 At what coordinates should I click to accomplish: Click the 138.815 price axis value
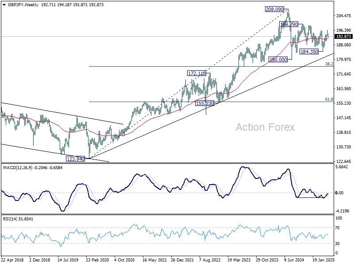click(344, 132)
